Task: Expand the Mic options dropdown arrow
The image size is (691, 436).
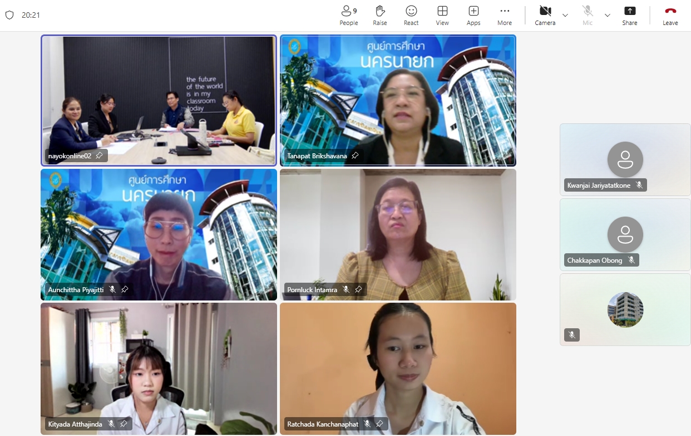Action: [x=608, y=15]
